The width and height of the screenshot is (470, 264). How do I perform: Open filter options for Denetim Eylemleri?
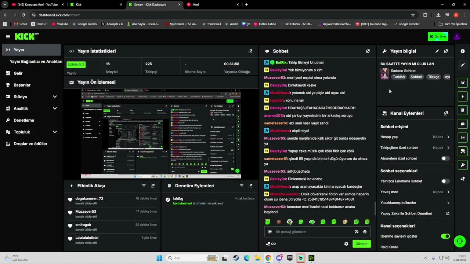point(242,186)
